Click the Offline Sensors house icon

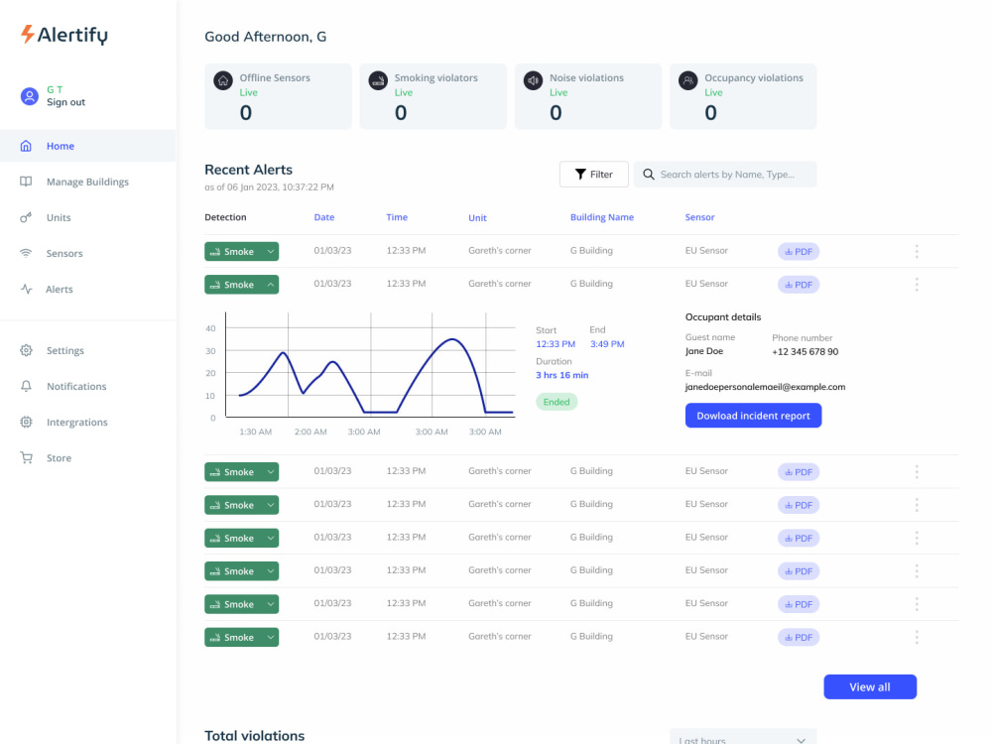222,81
